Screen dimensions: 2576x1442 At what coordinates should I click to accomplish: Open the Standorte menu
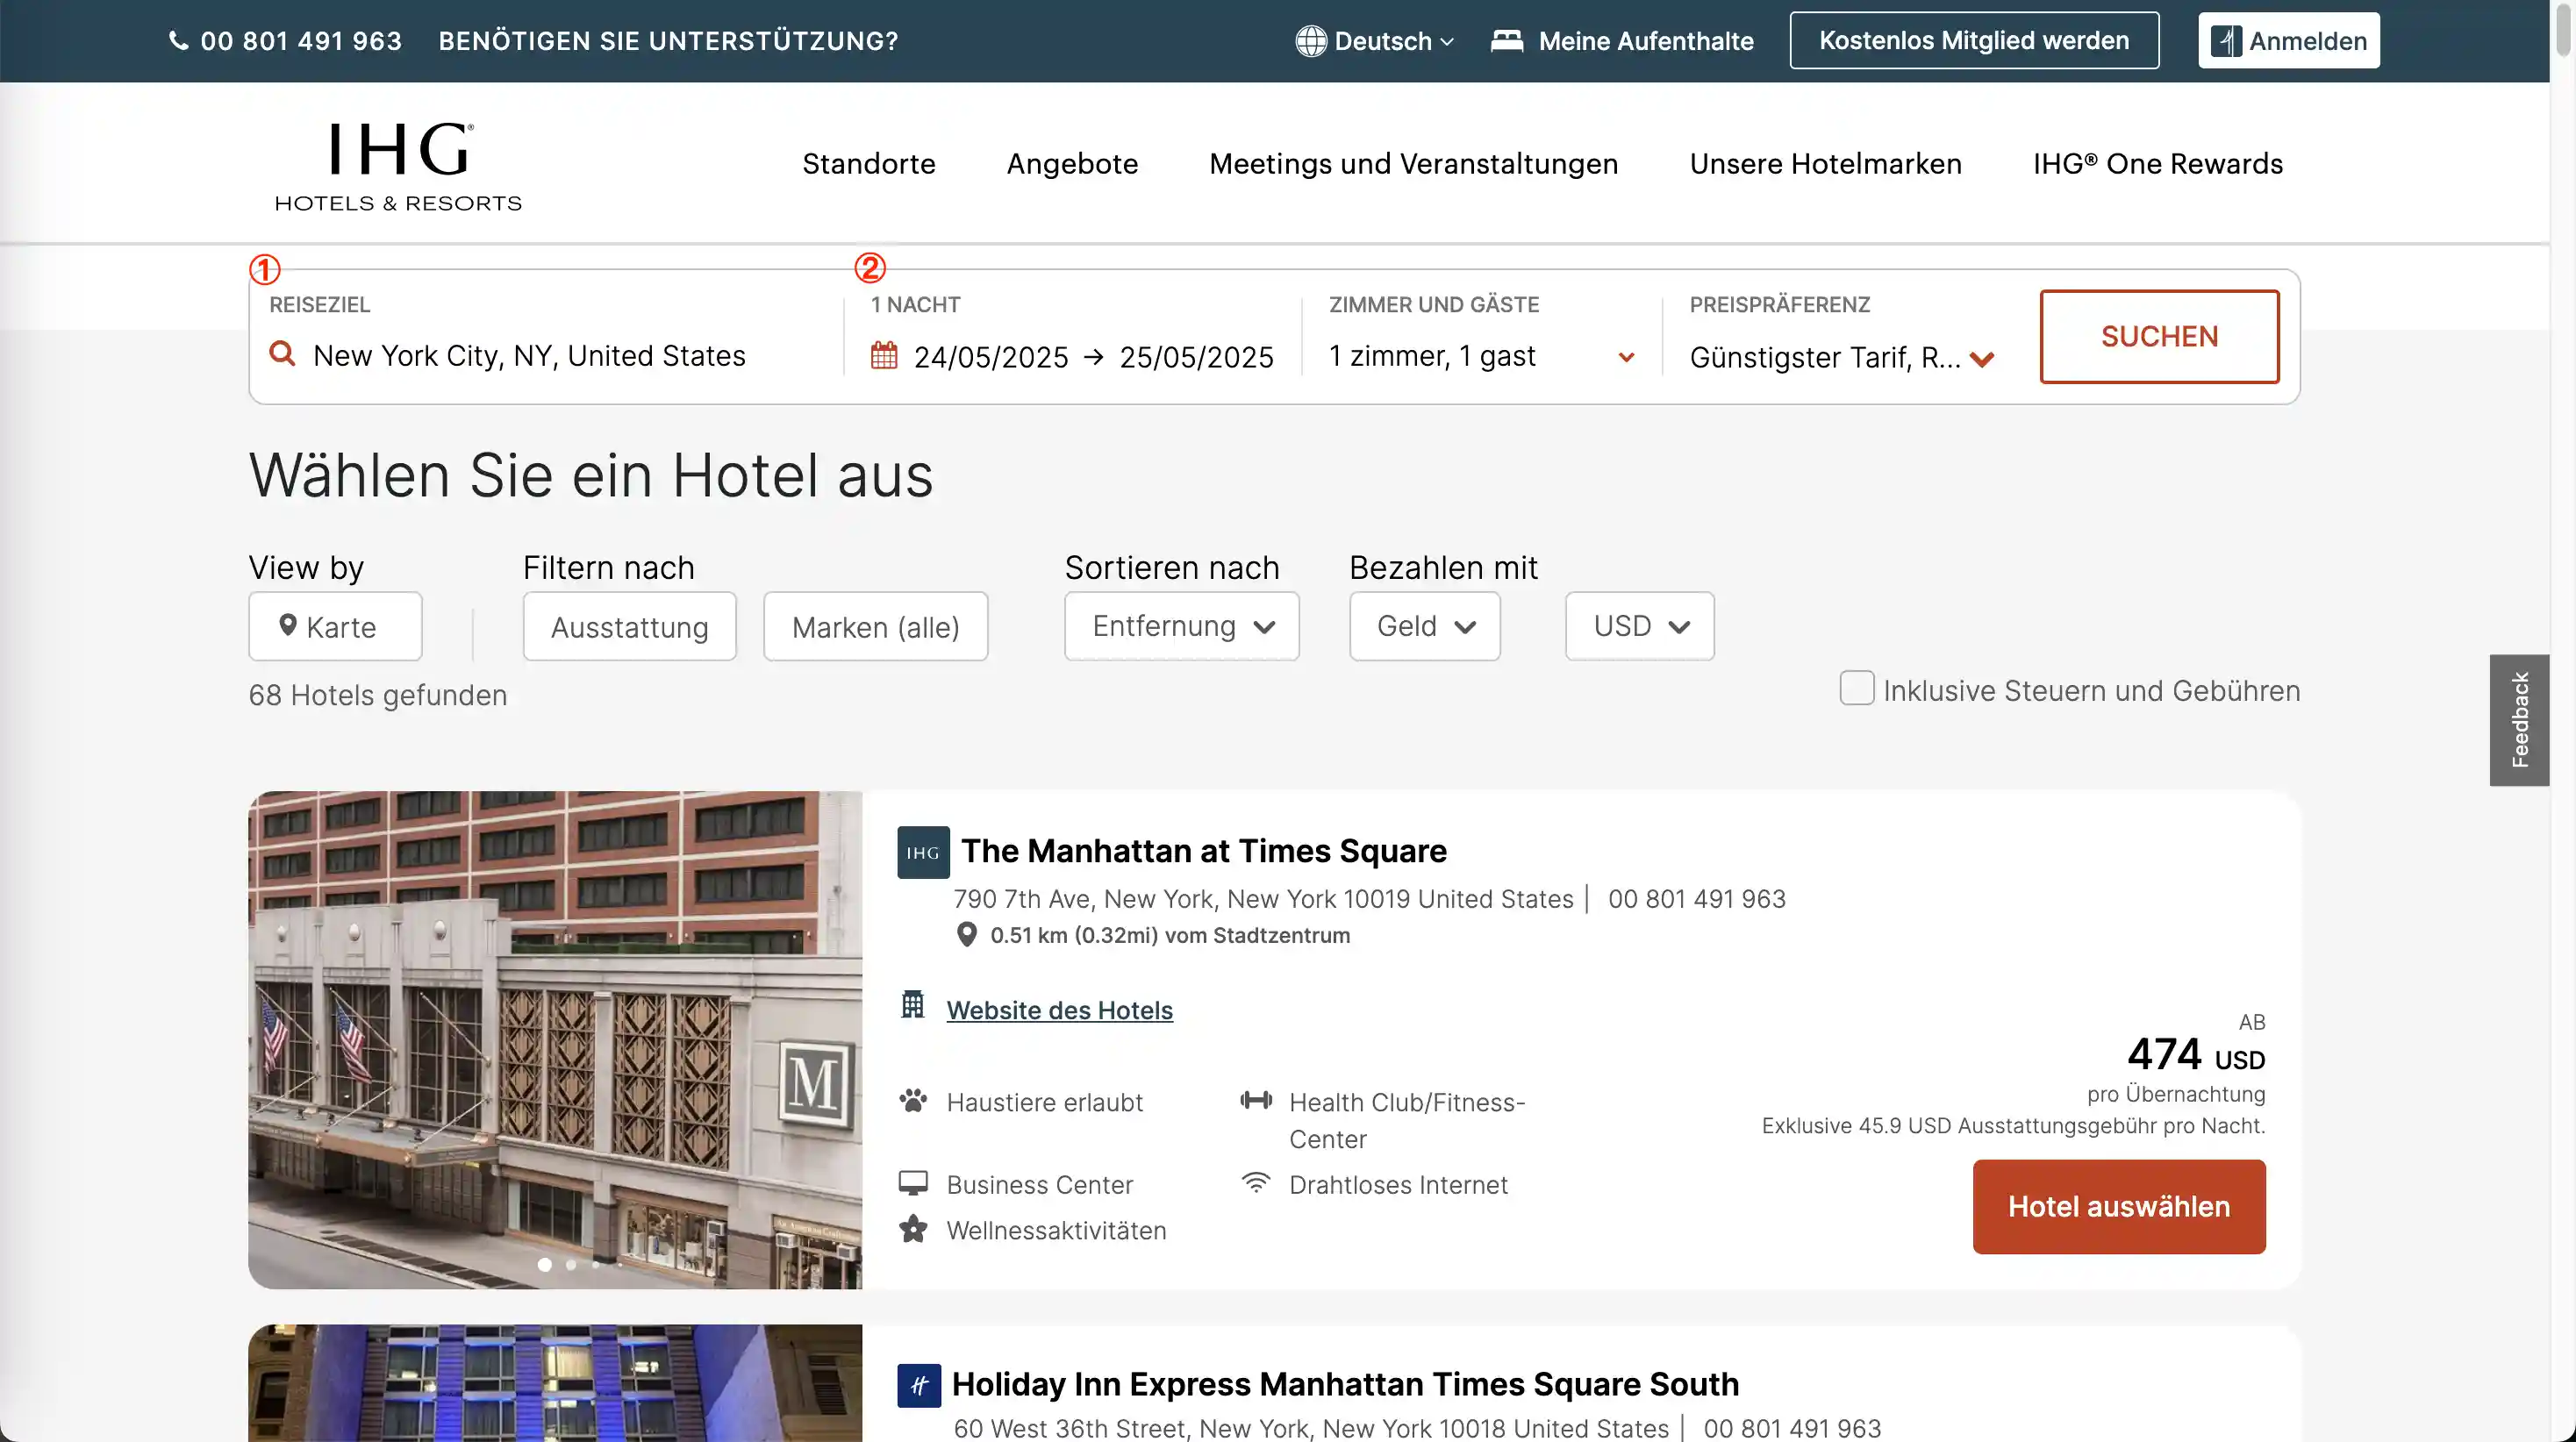click(869, 164)
